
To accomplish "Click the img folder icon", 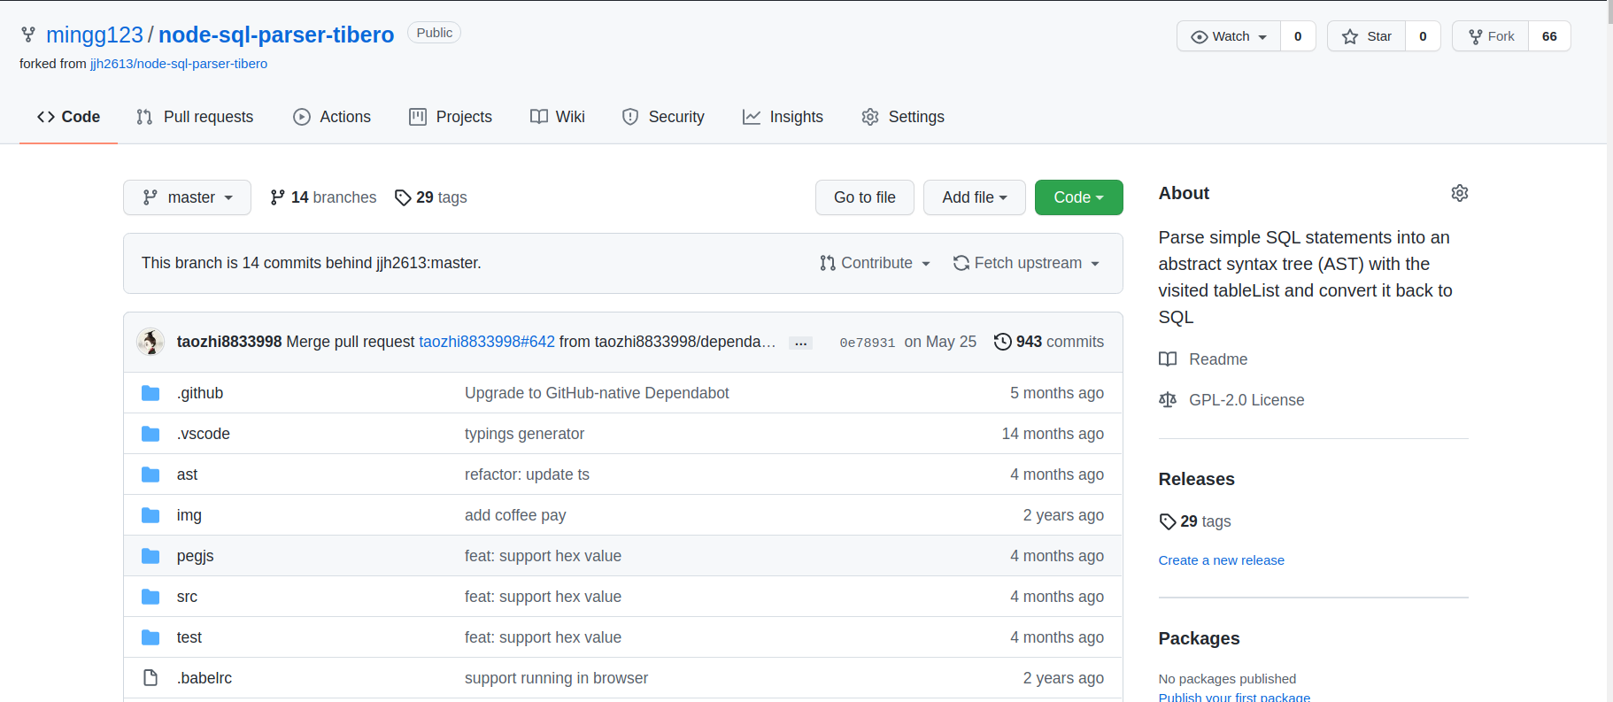I will [150, 515].
